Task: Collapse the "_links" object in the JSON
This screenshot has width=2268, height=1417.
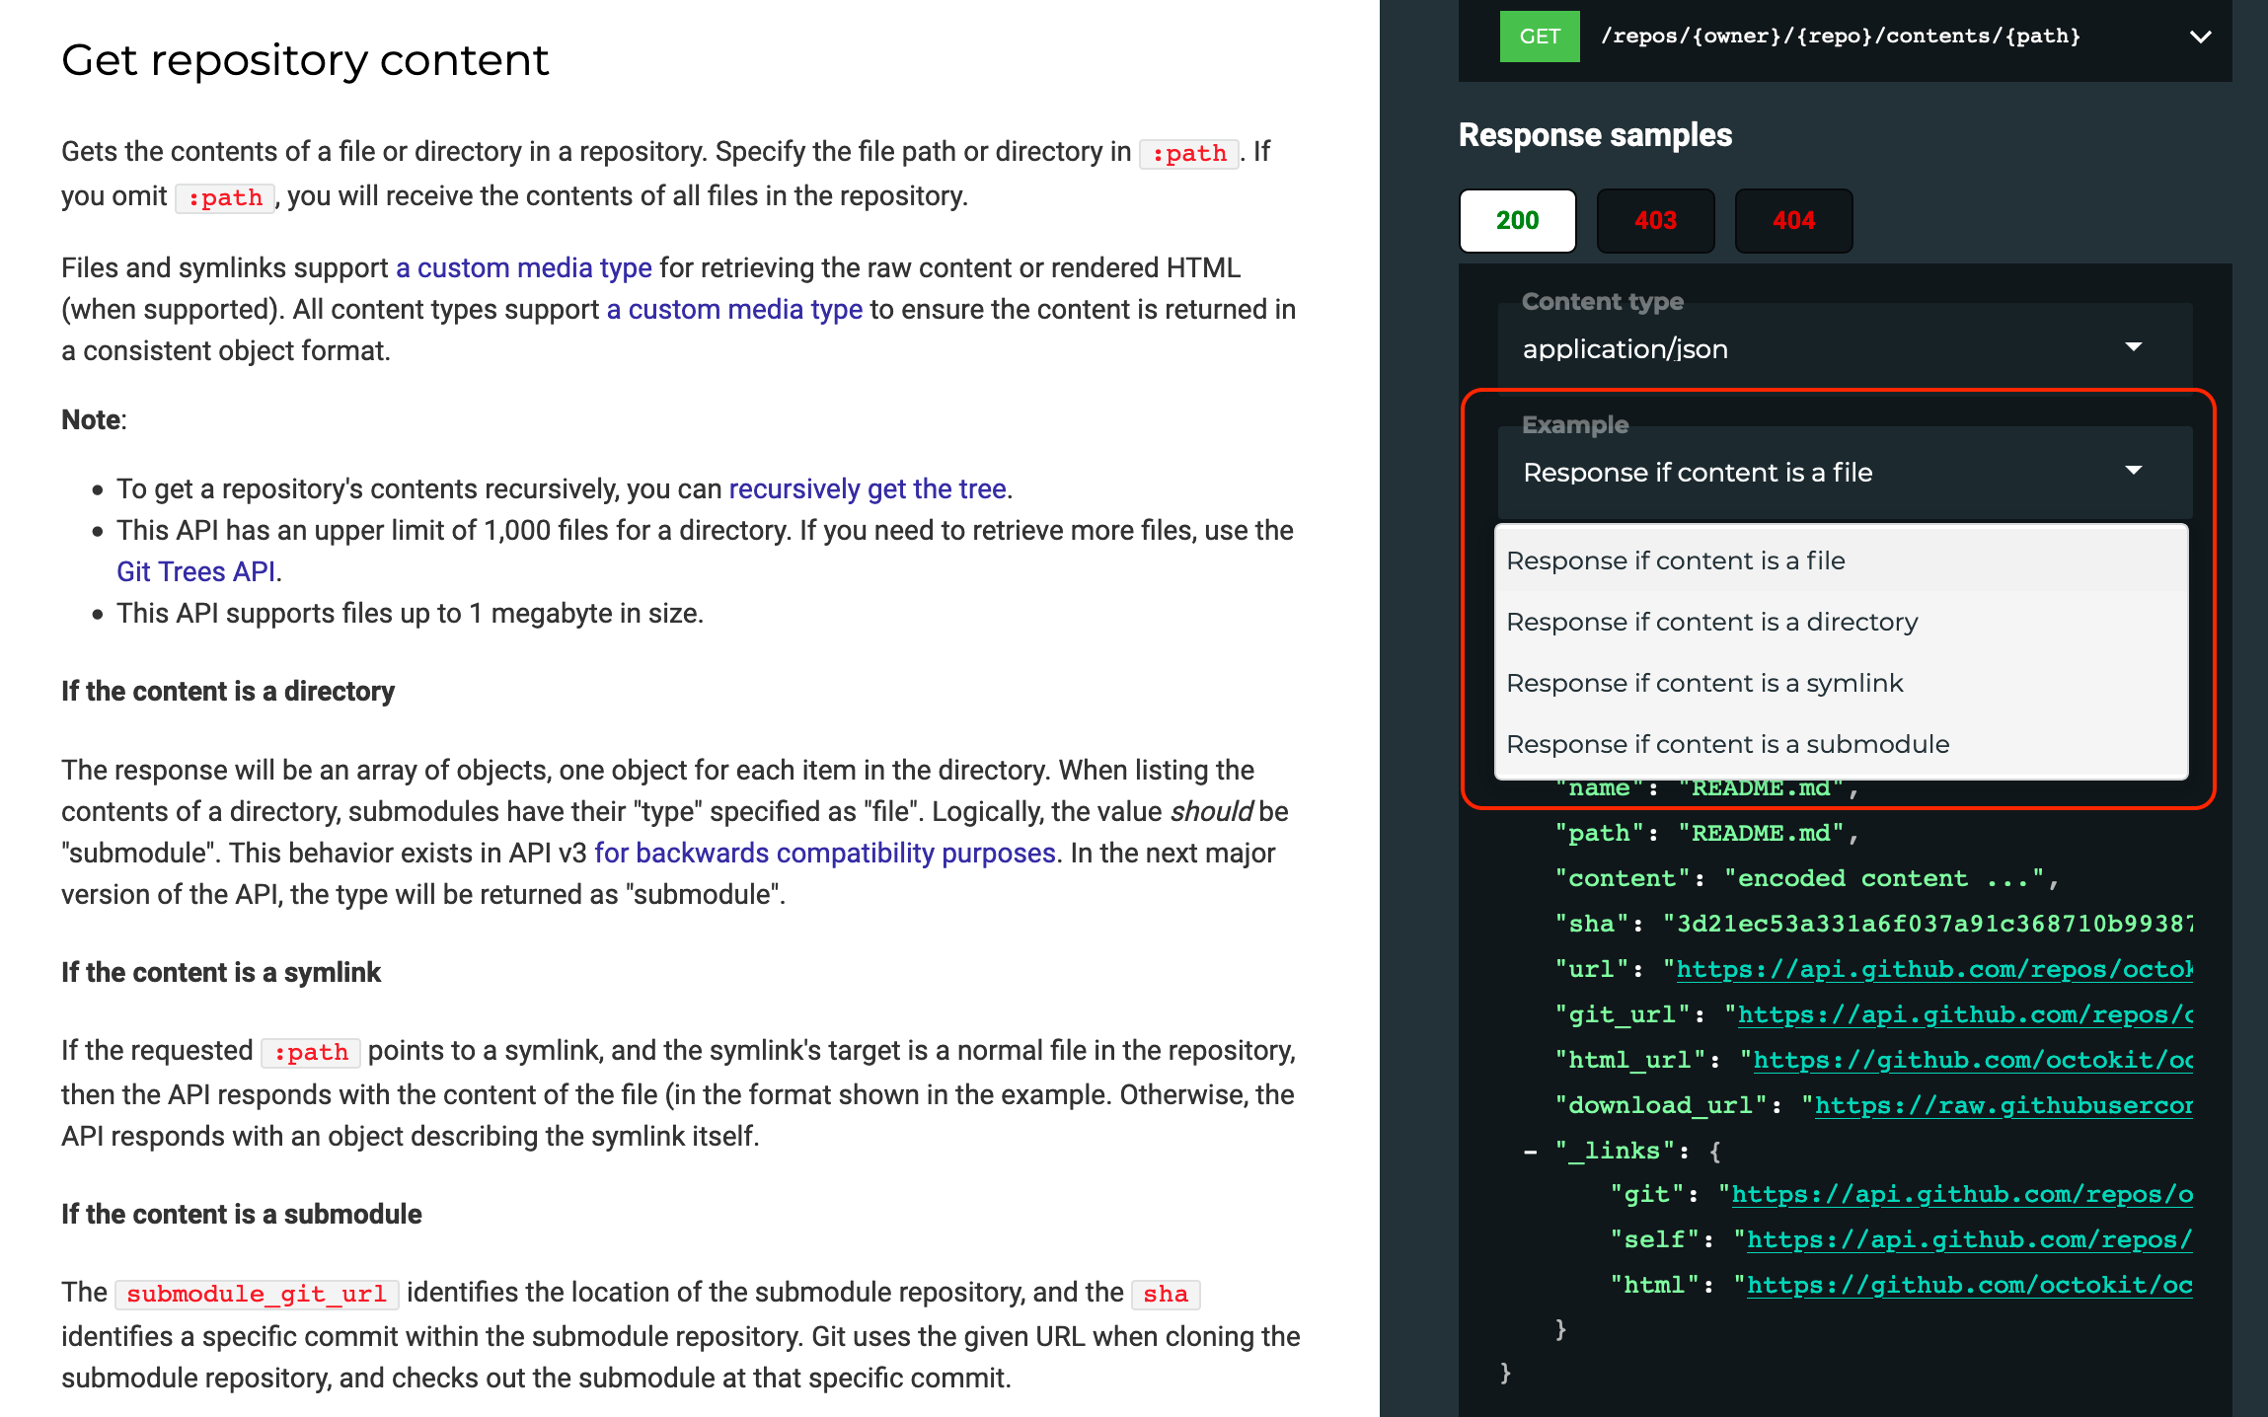Action: pos(1529,1150)
